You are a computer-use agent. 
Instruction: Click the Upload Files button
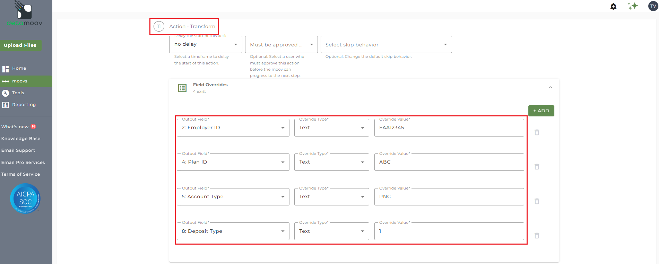tap(20, 45)
